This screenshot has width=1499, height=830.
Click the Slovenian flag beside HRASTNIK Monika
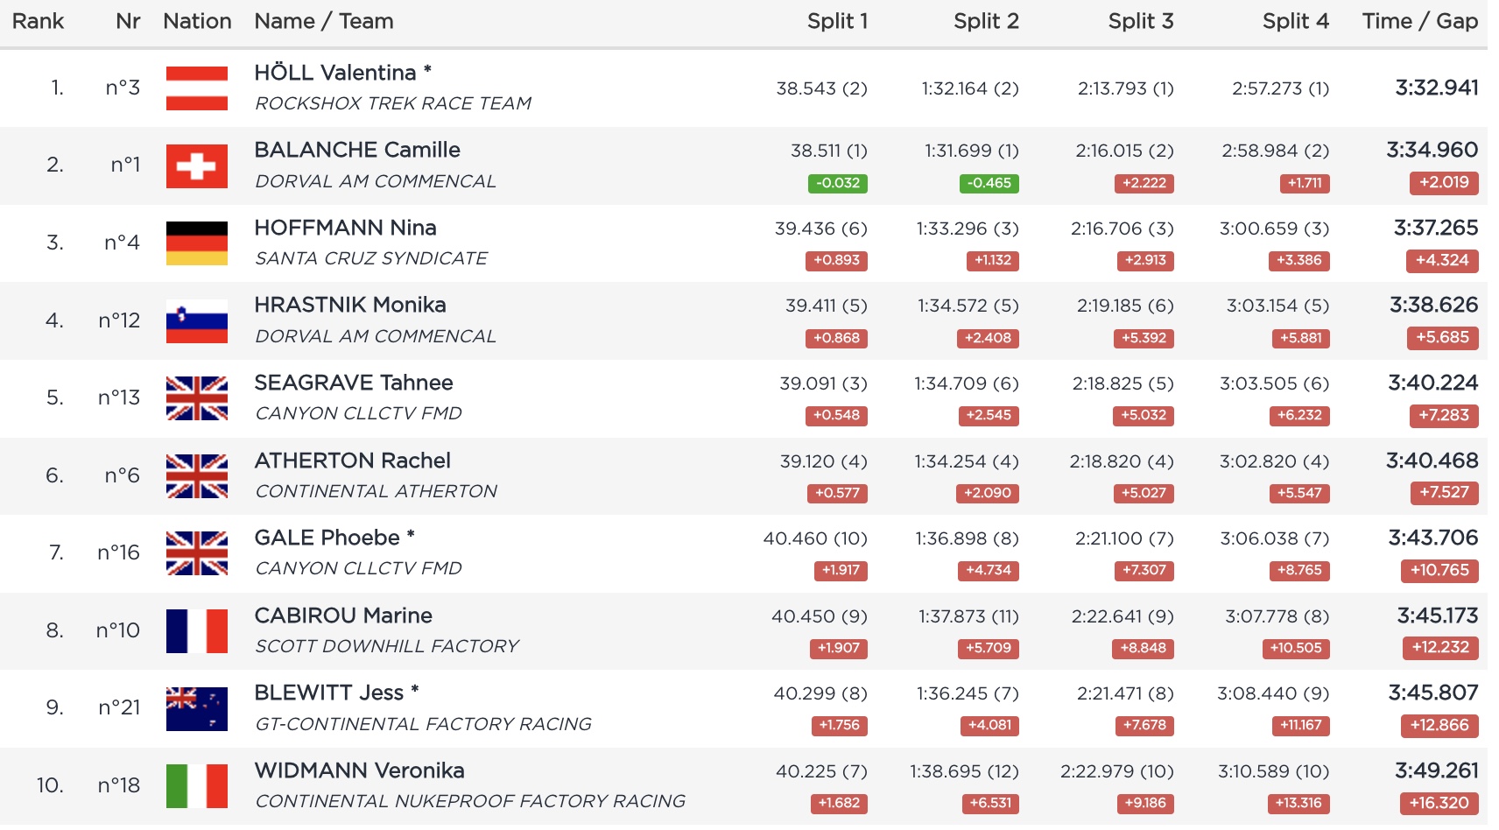click(x=196, y=321)
